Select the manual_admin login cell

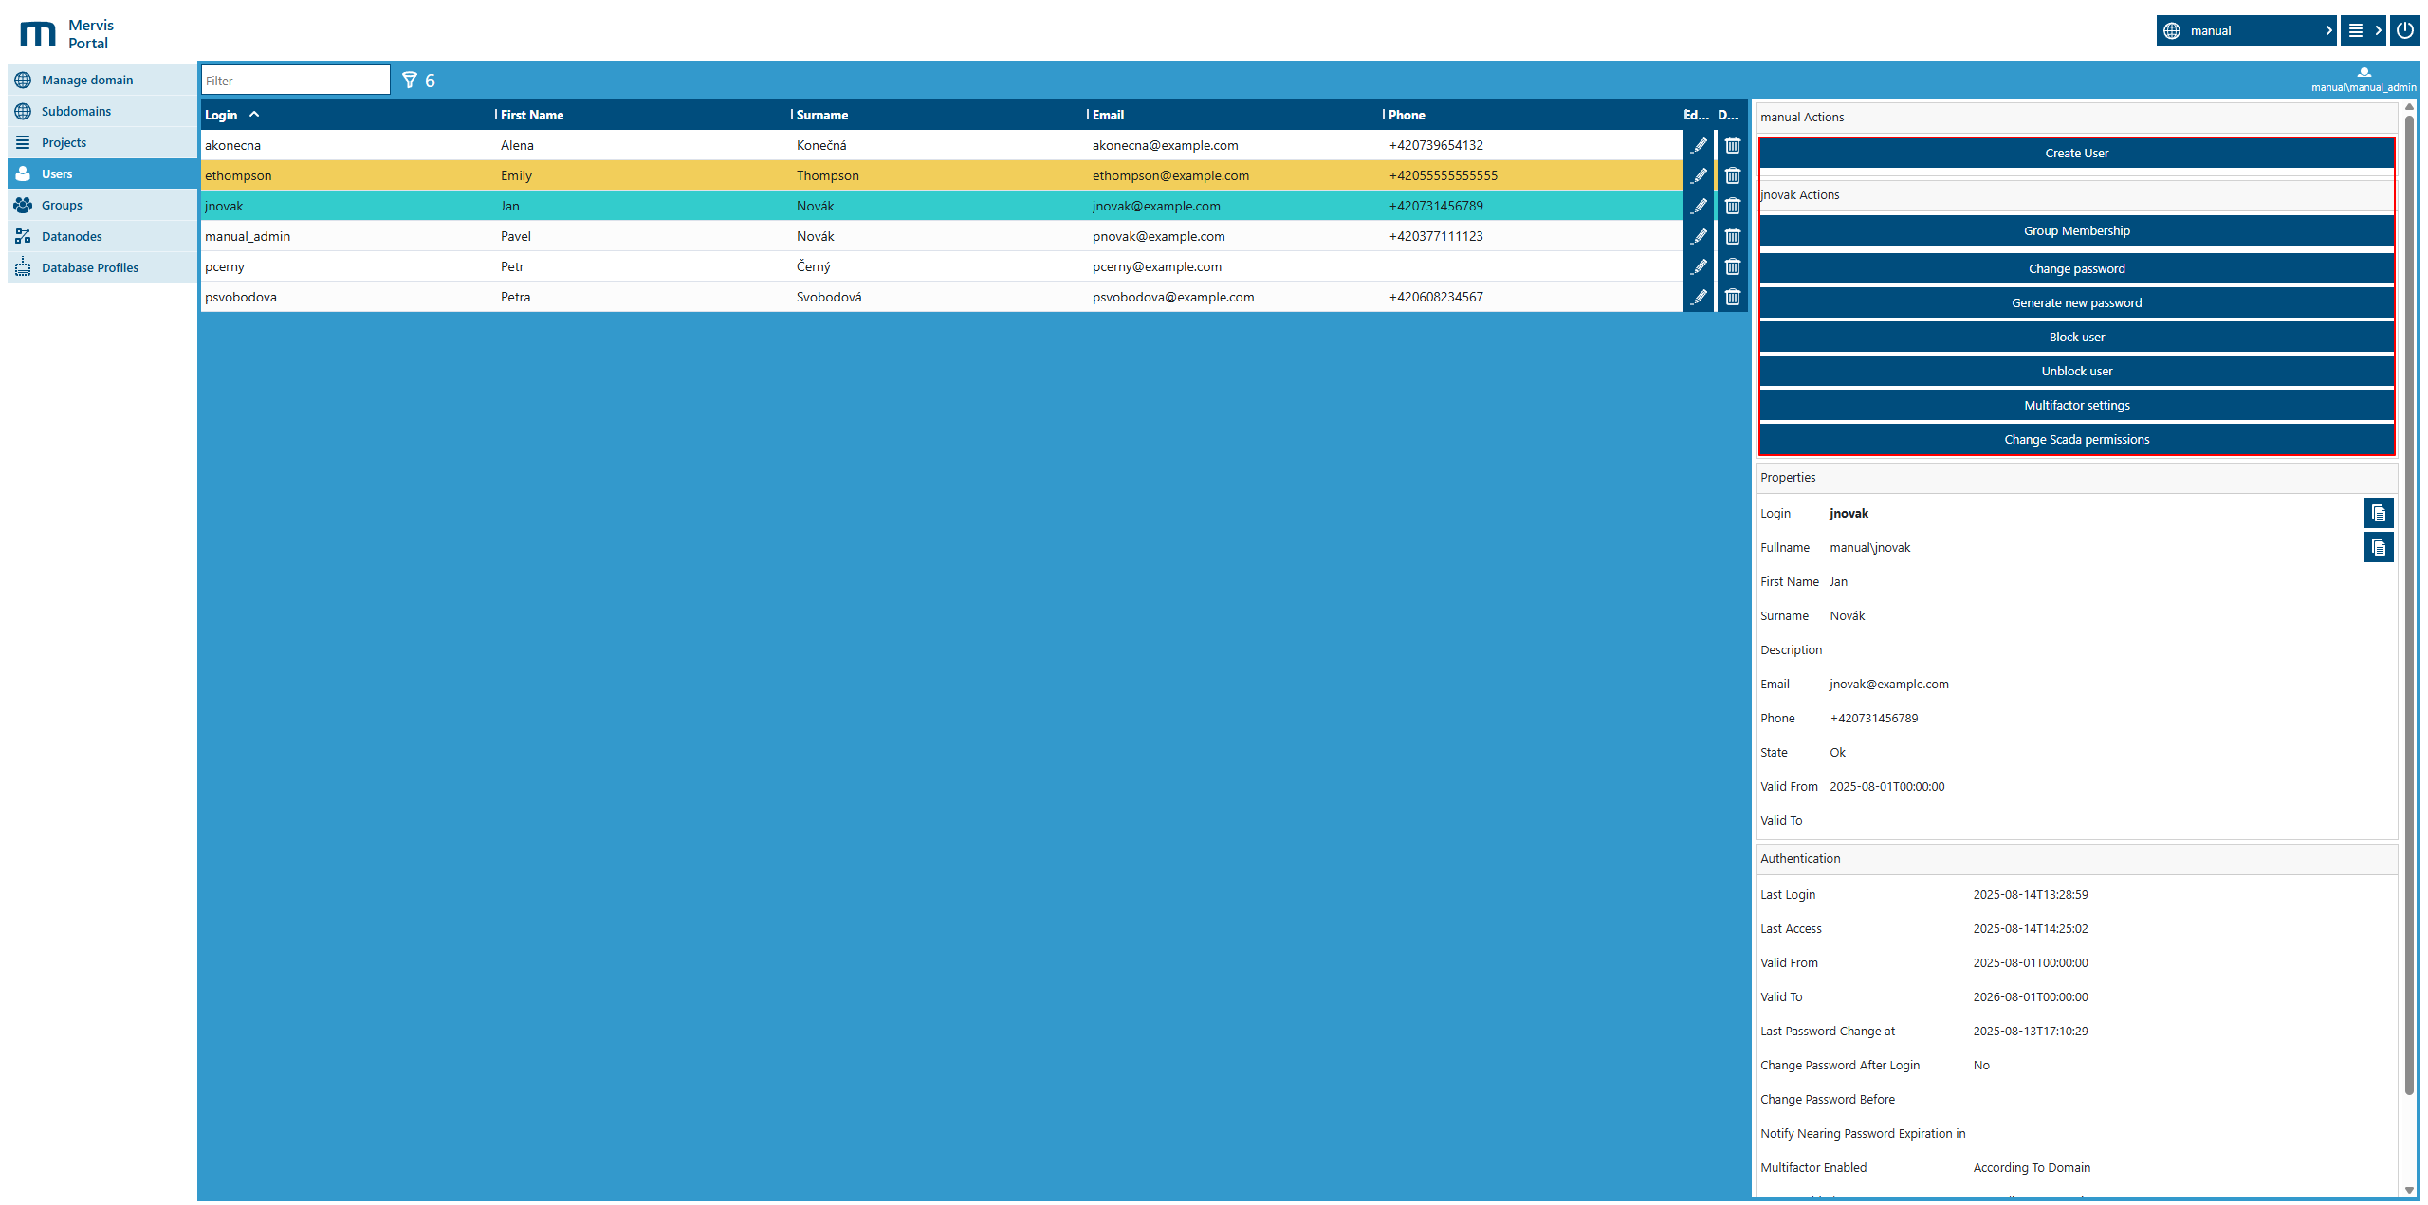click(x=347, y=236)
